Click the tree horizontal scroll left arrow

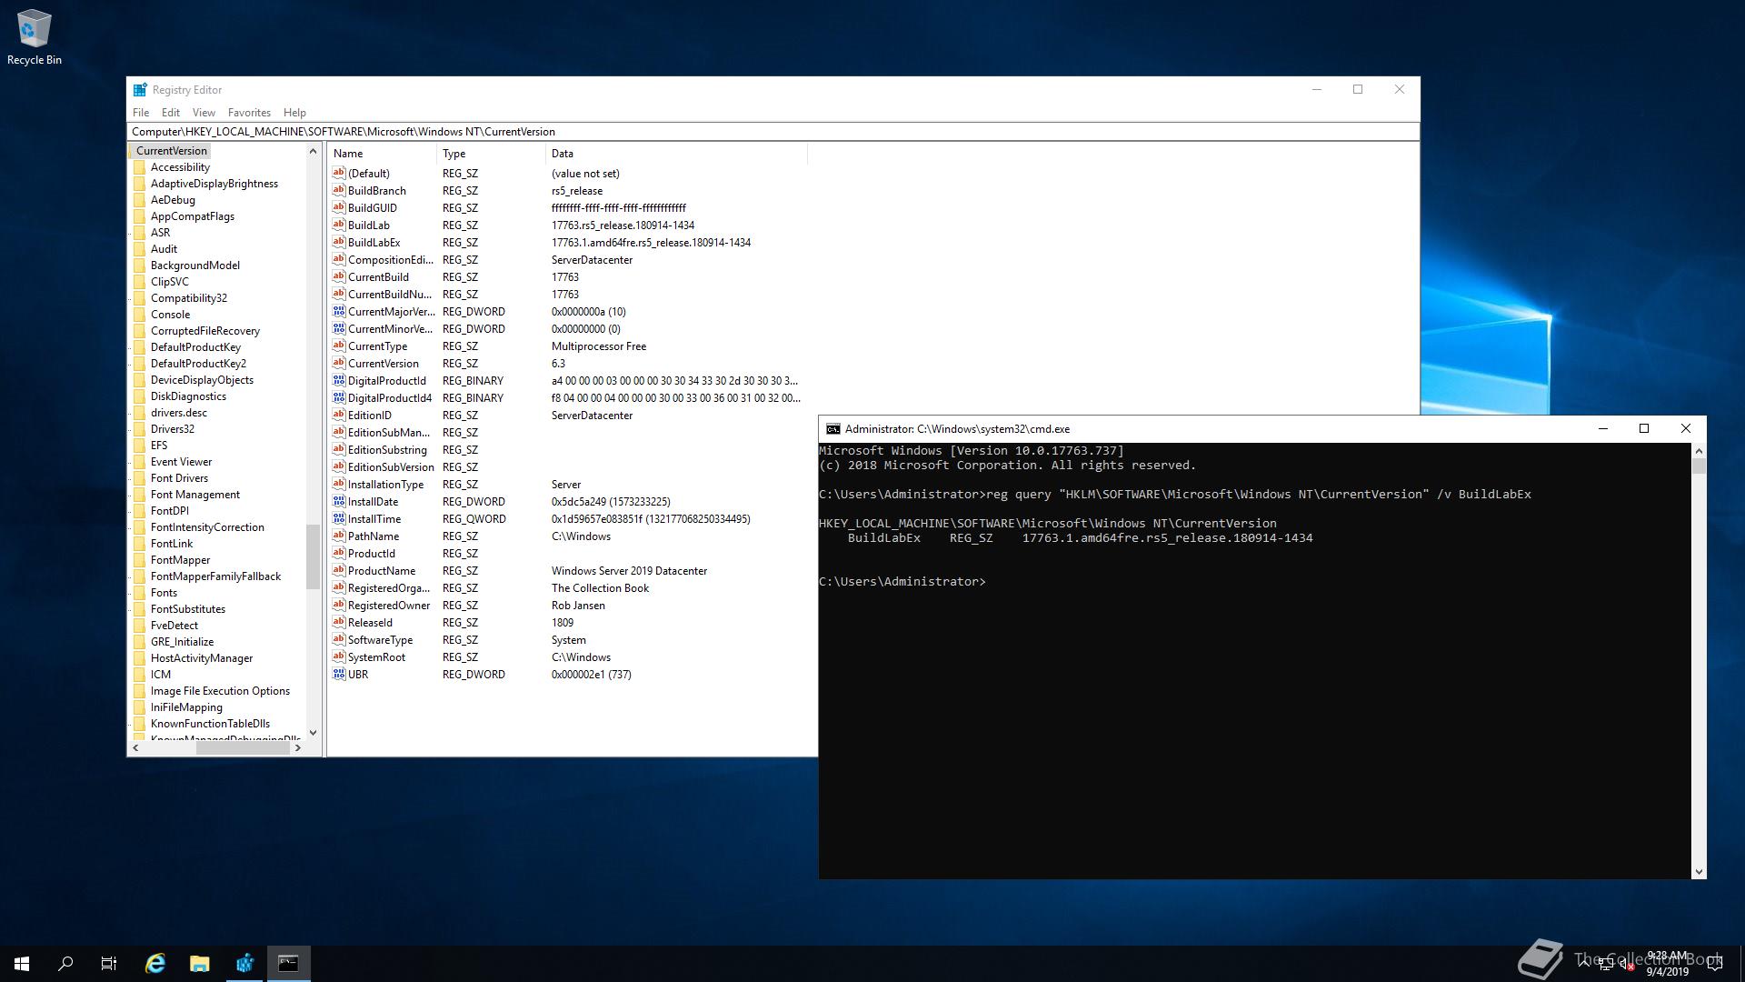pos(135,748)
